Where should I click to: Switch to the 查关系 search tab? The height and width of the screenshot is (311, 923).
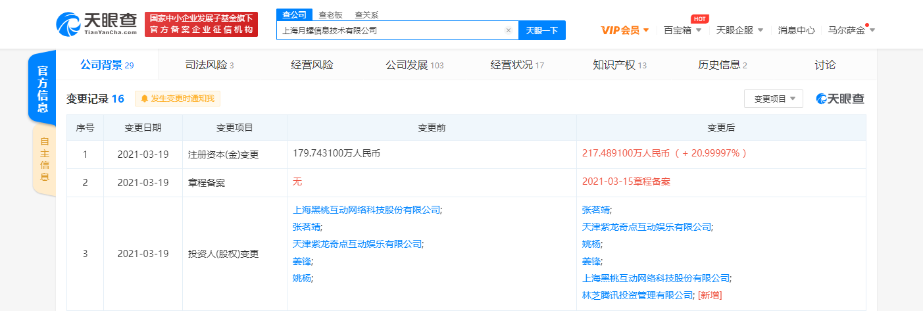point(366,14)
